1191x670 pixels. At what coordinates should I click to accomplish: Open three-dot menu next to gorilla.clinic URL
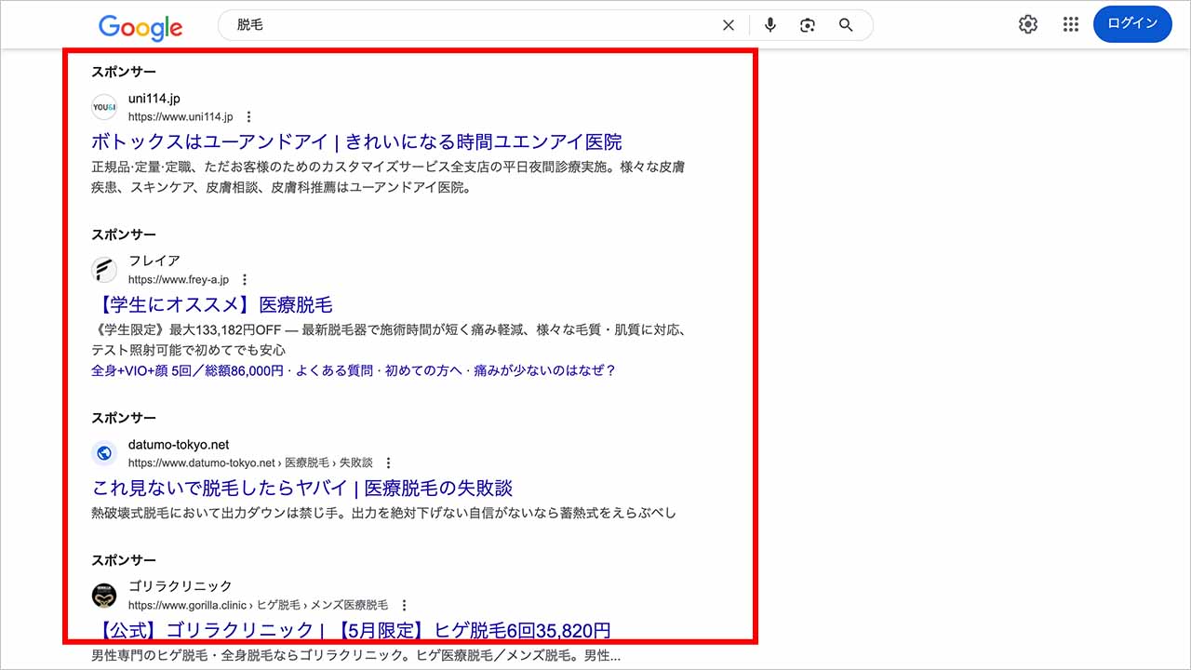click(x=404, y=605)
